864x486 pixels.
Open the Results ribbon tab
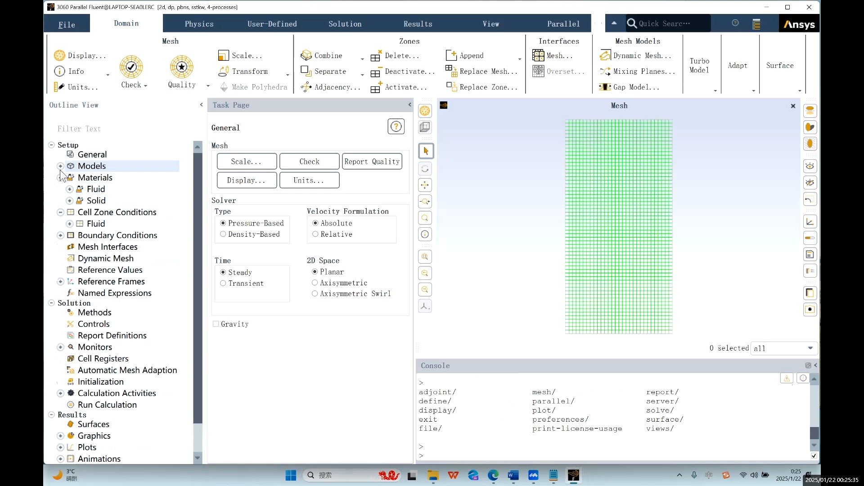418,24
